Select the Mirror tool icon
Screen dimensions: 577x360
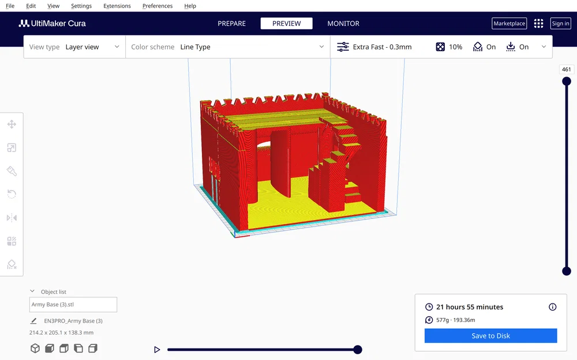(12, 218)
